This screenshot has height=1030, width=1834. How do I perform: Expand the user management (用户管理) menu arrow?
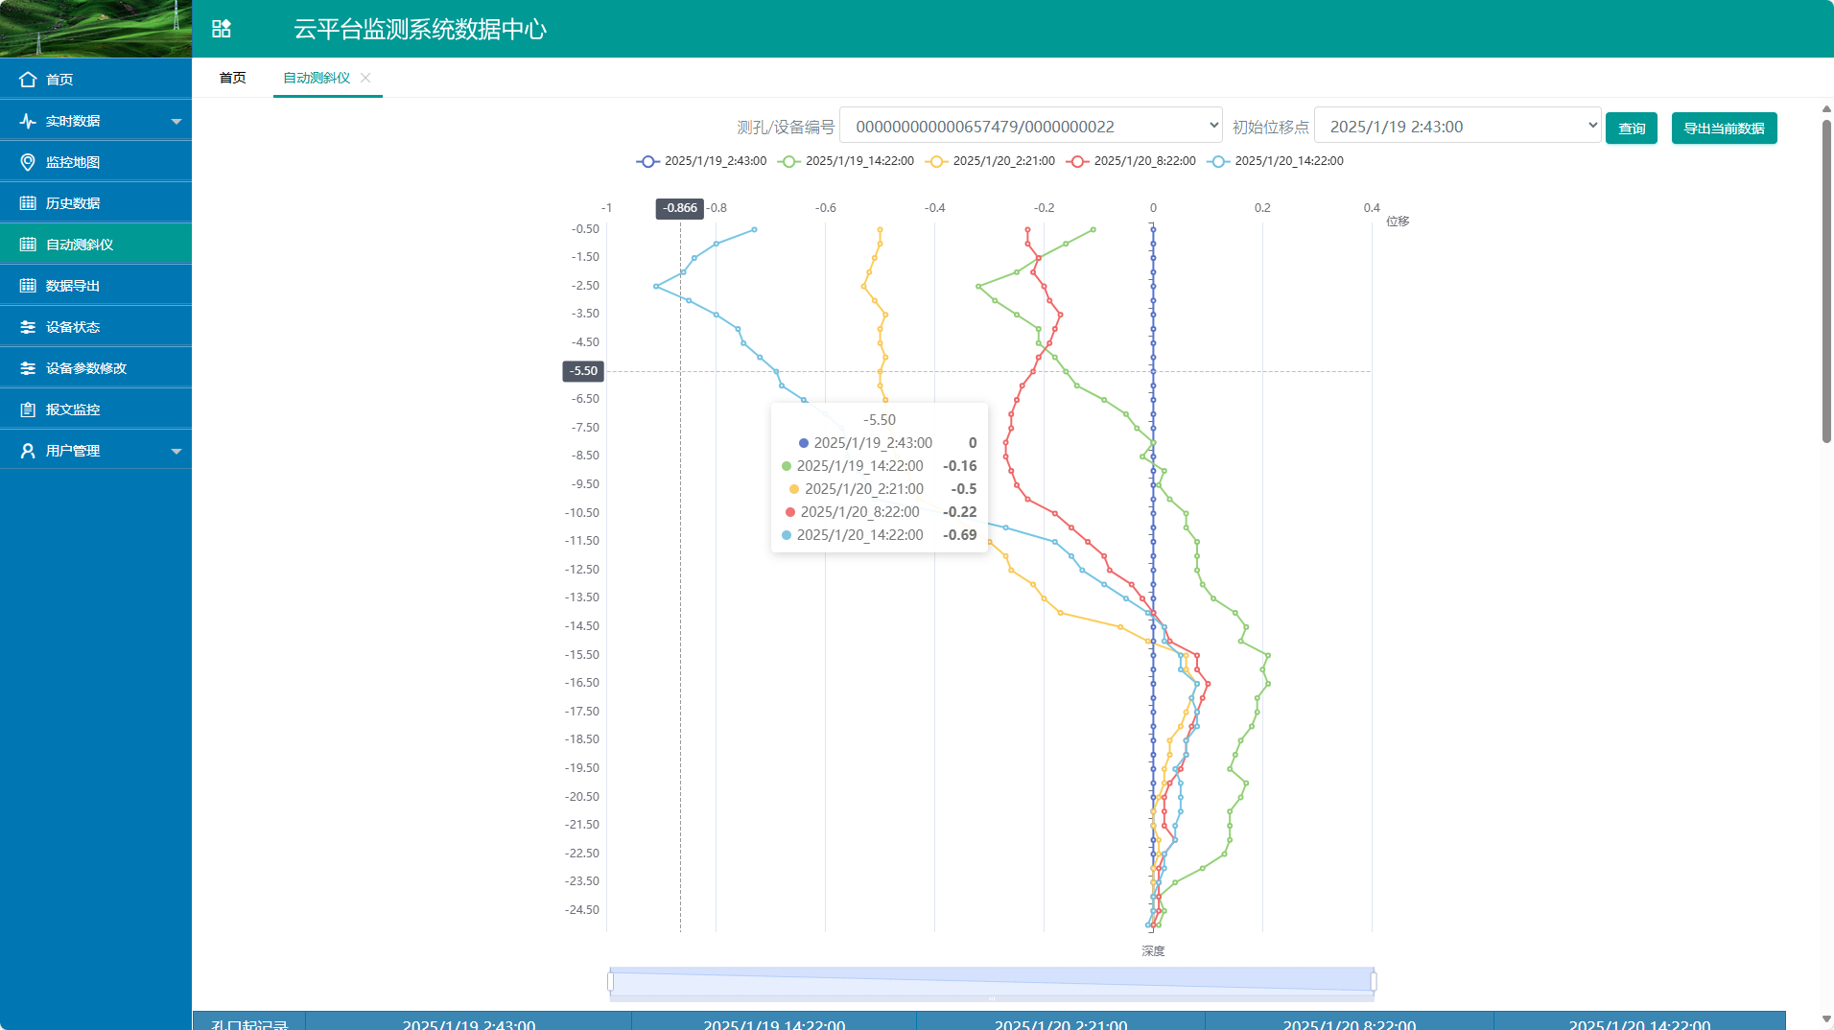(x=176, y=451)
